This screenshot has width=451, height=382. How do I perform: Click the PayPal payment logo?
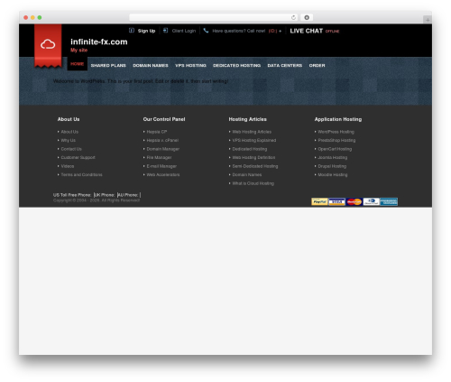click(319, 201)
